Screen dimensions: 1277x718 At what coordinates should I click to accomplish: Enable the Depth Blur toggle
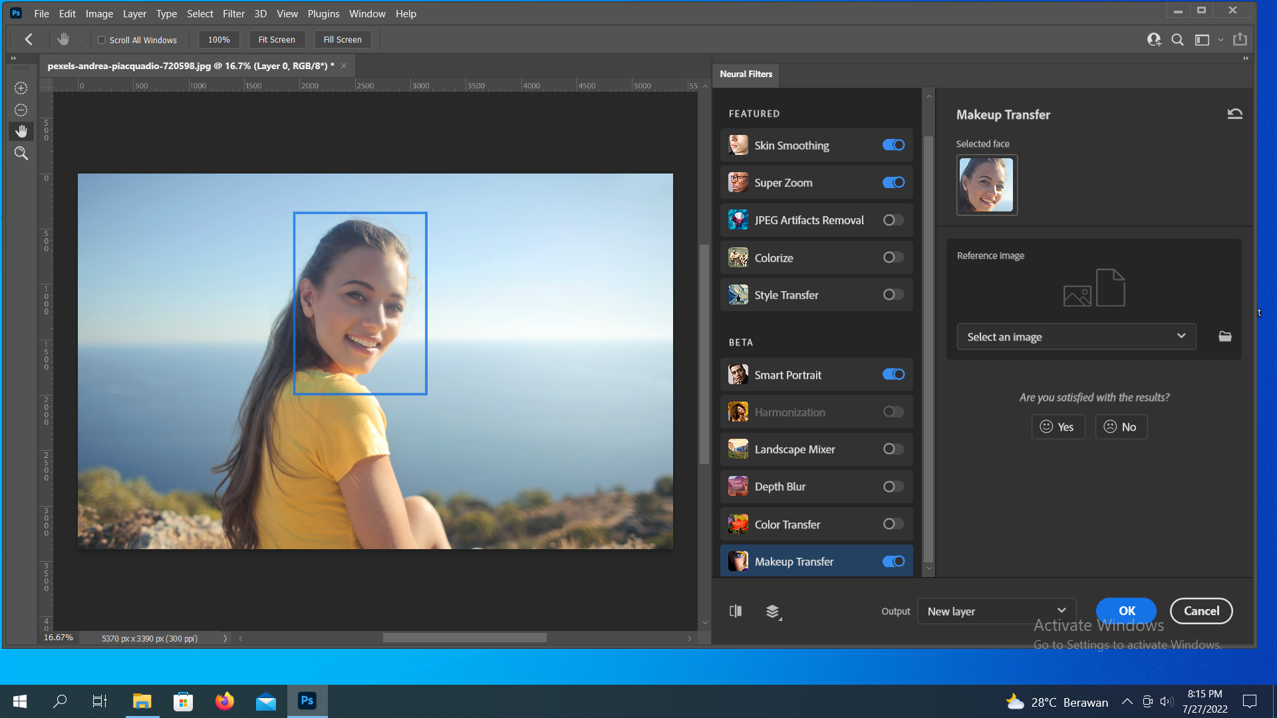[x=893, y=487]
